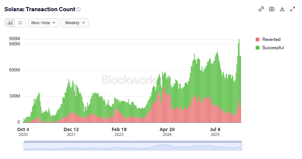Toggle the Reverted legend red swatch
Image resolution: width=302 pixels, height=159 pixels.
258,39
